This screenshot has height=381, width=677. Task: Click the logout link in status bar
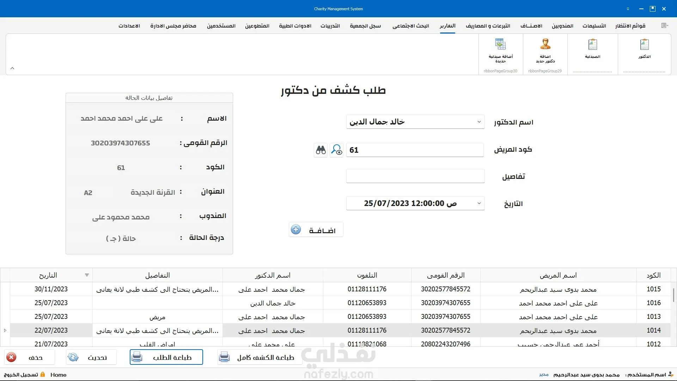coord(21,375)
